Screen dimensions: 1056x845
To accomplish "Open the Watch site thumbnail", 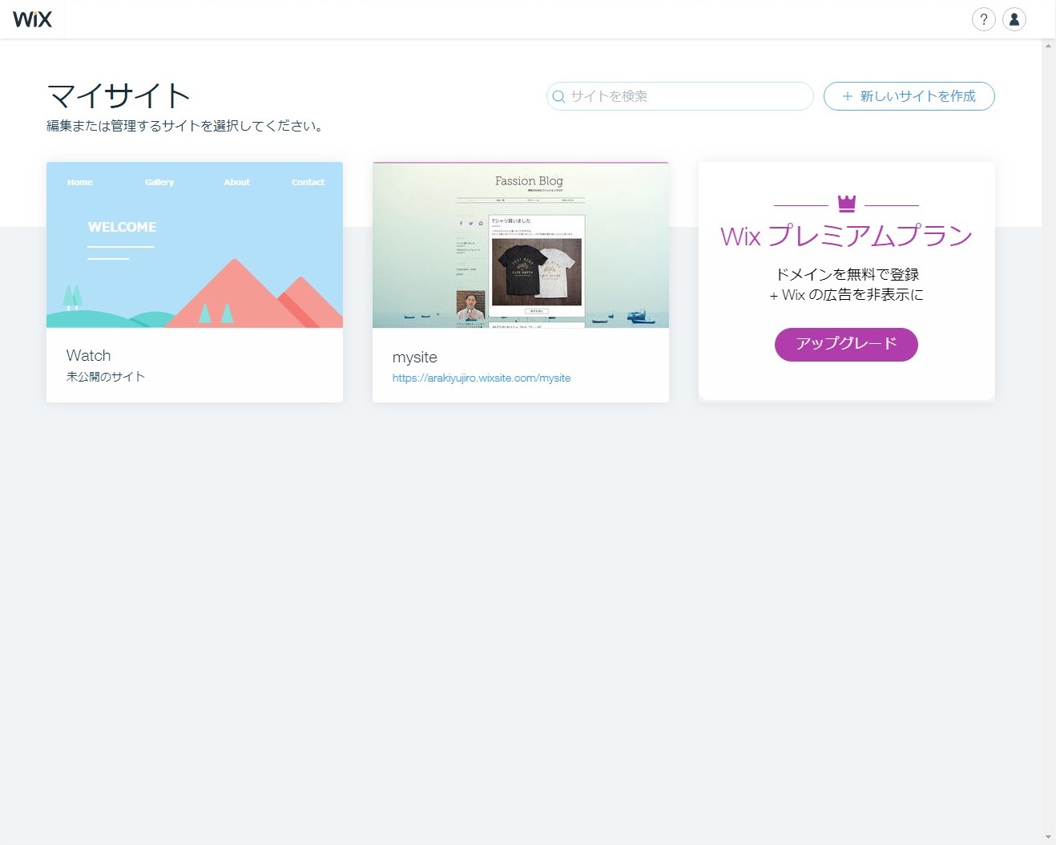I will click(x=195, y=245).
